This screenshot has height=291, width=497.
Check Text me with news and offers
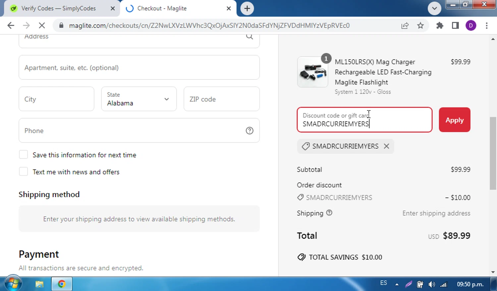pos(23,171)
